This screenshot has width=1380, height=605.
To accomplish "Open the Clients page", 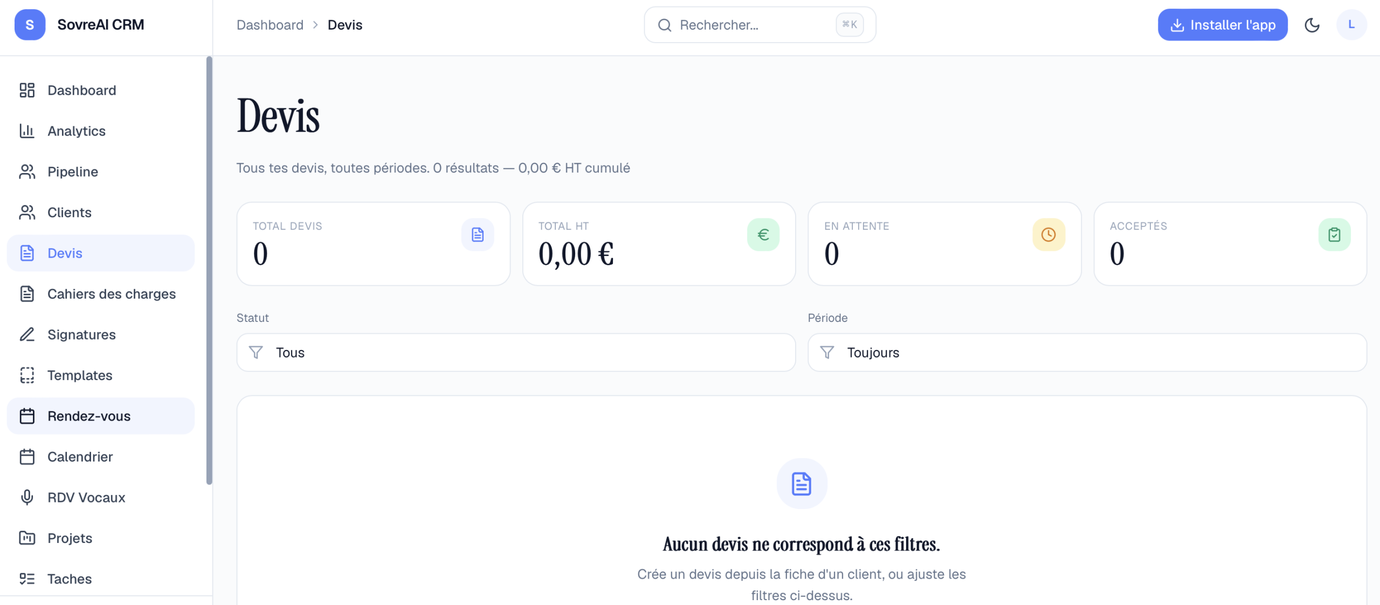I will coord(101,212).
